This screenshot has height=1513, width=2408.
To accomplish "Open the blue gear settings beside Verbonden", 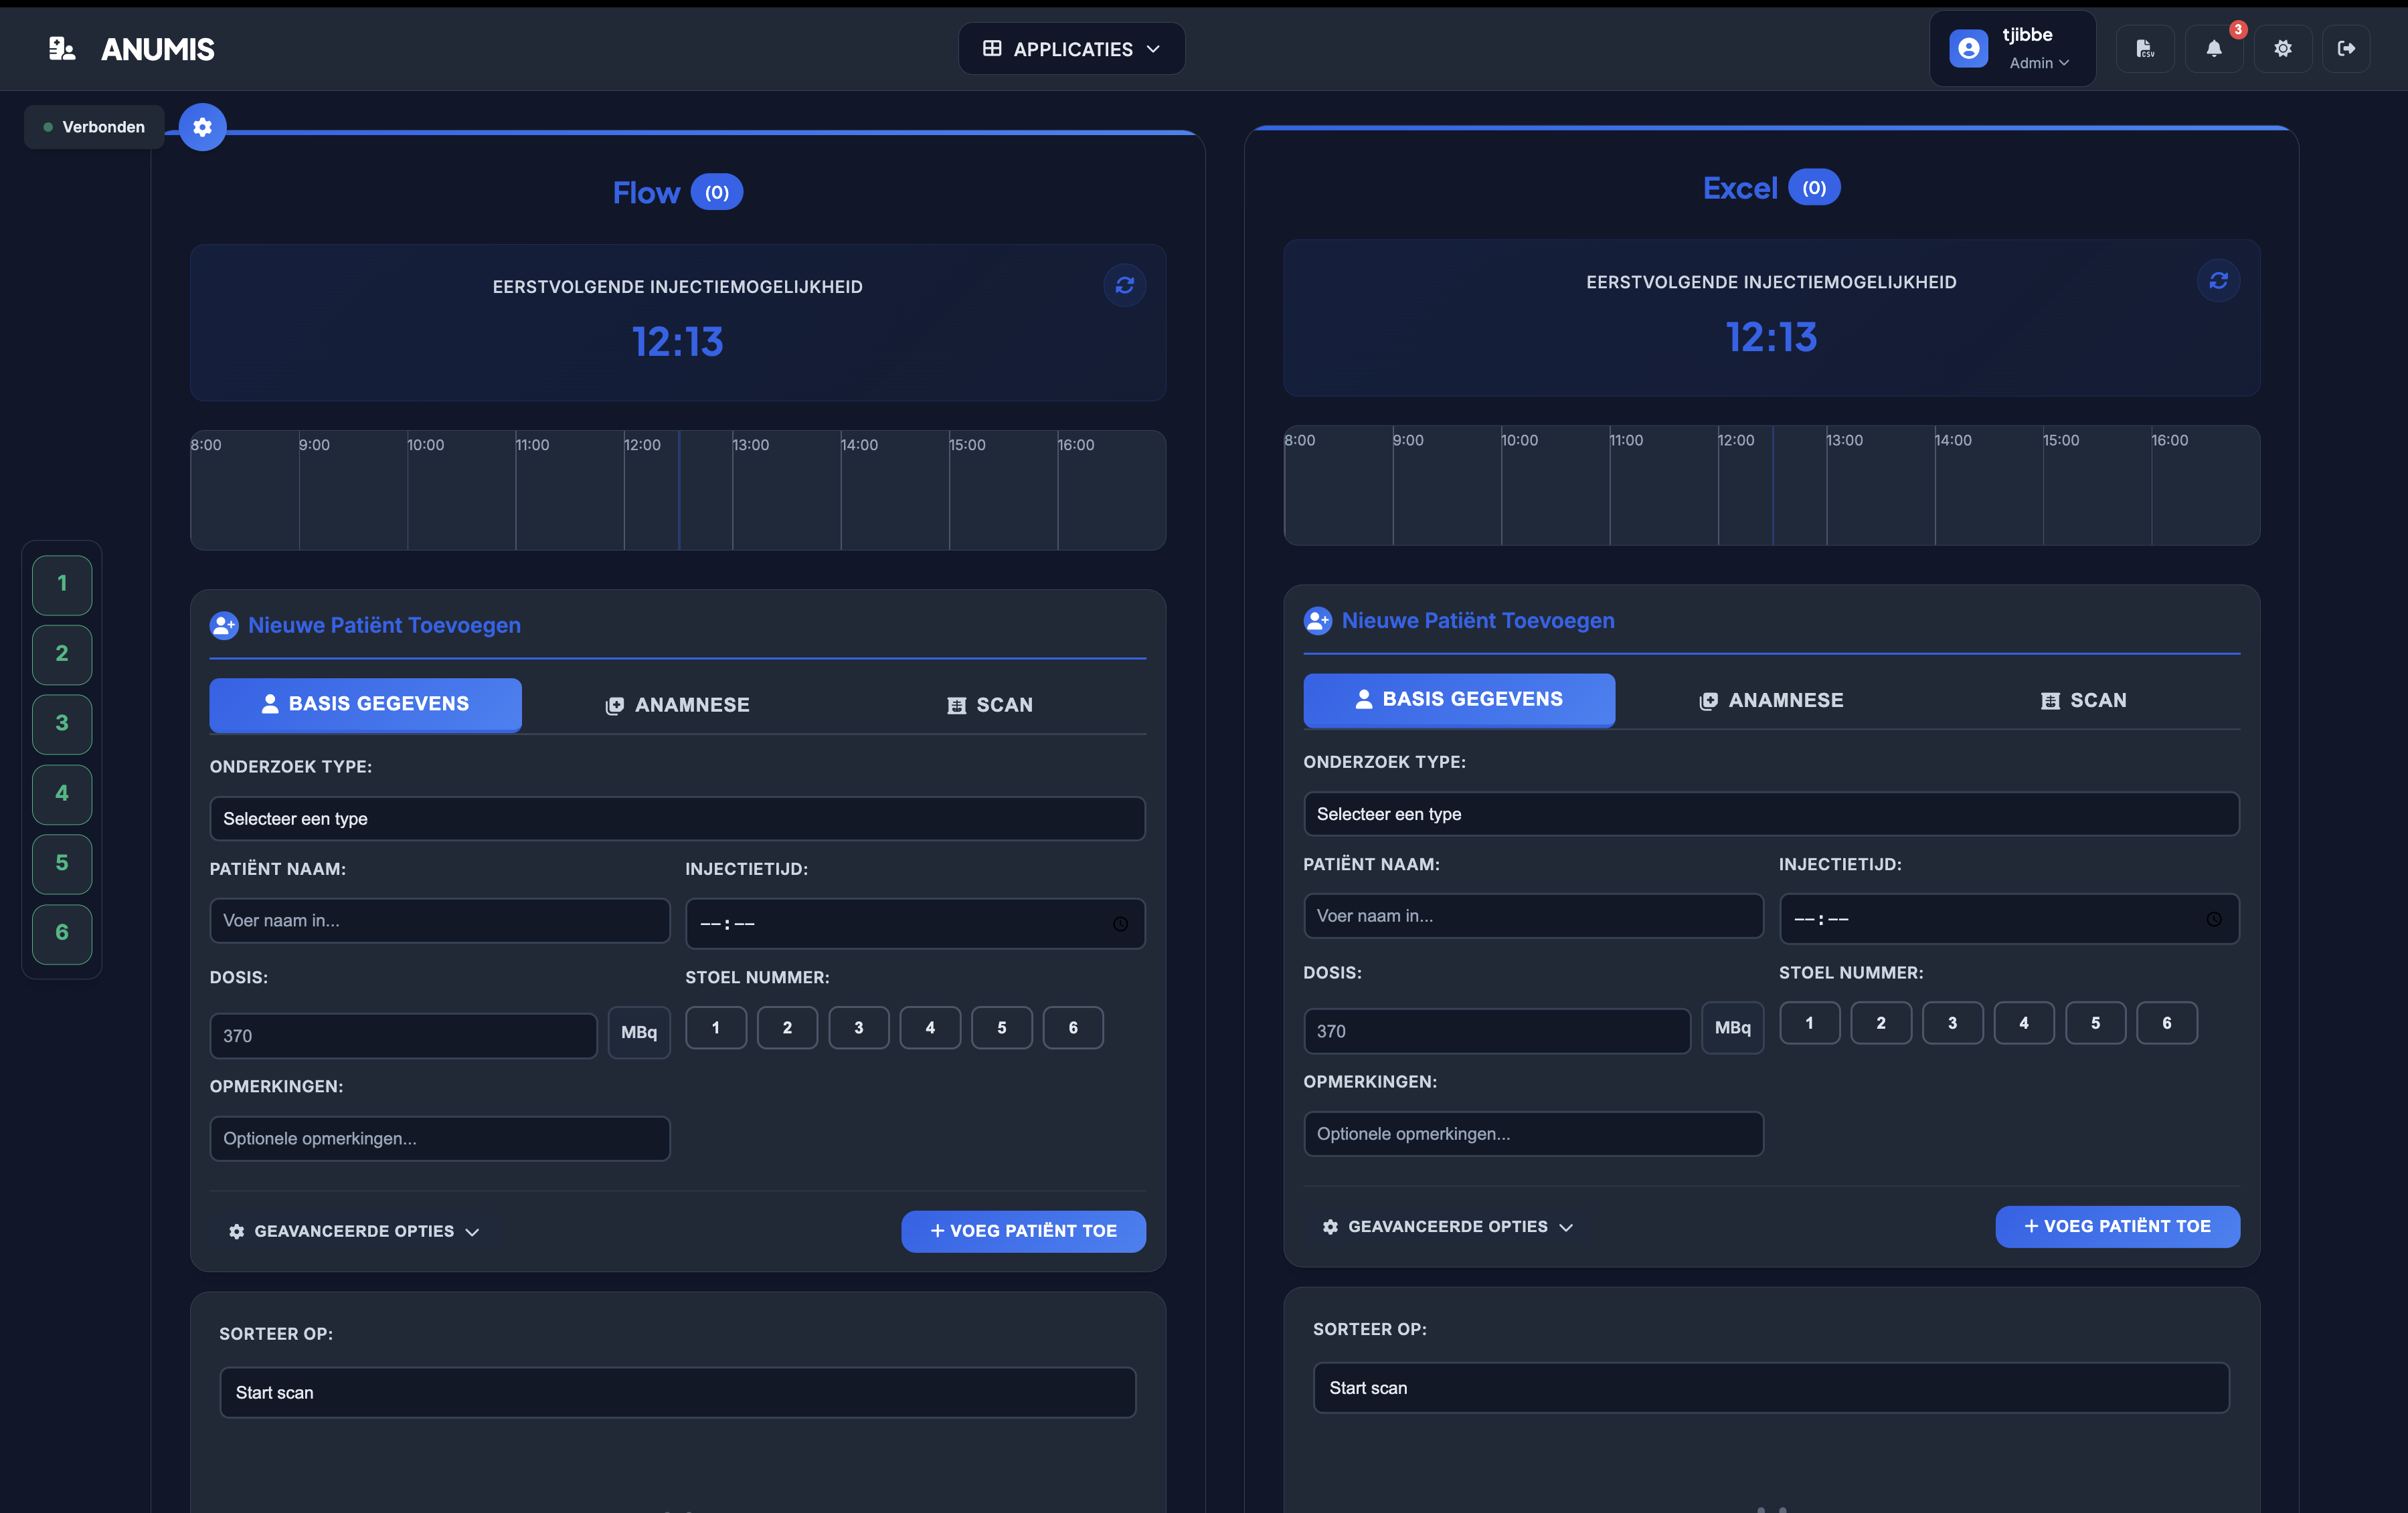I will (203, 127).
